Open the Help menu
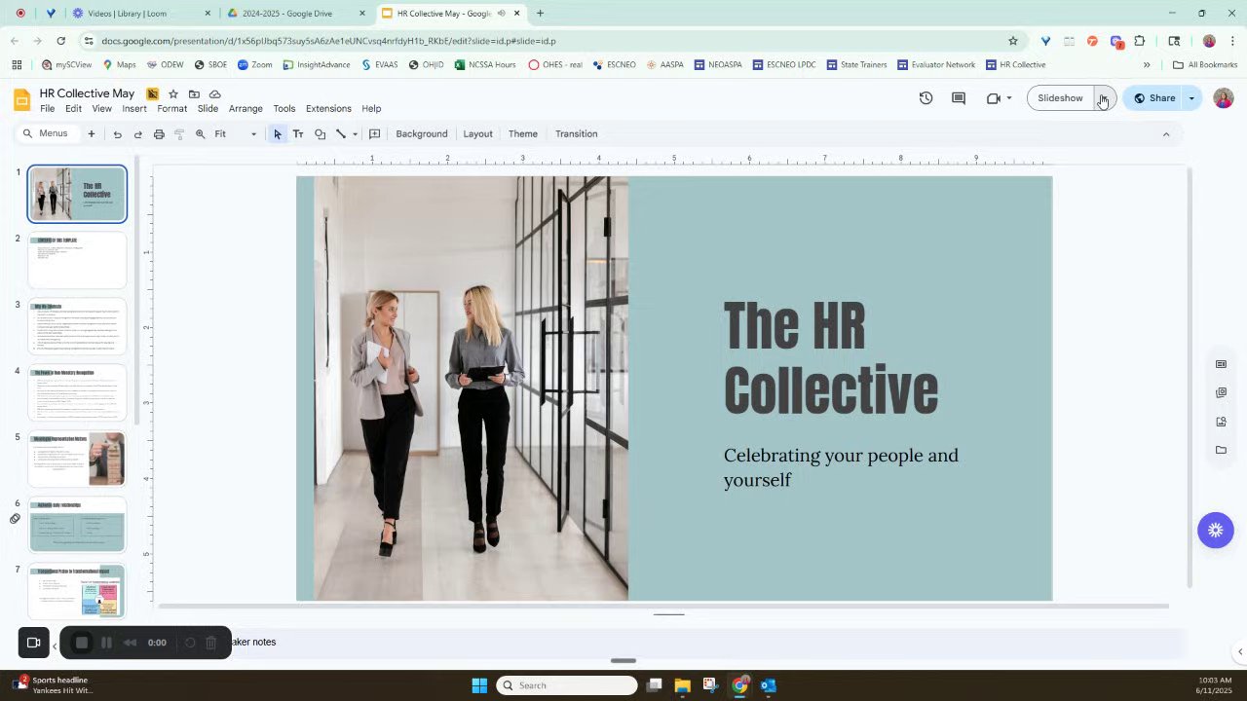 point(371,109)
